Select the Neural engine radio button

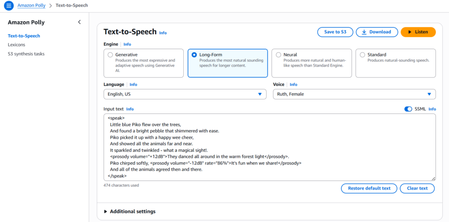tap(278, 55)
